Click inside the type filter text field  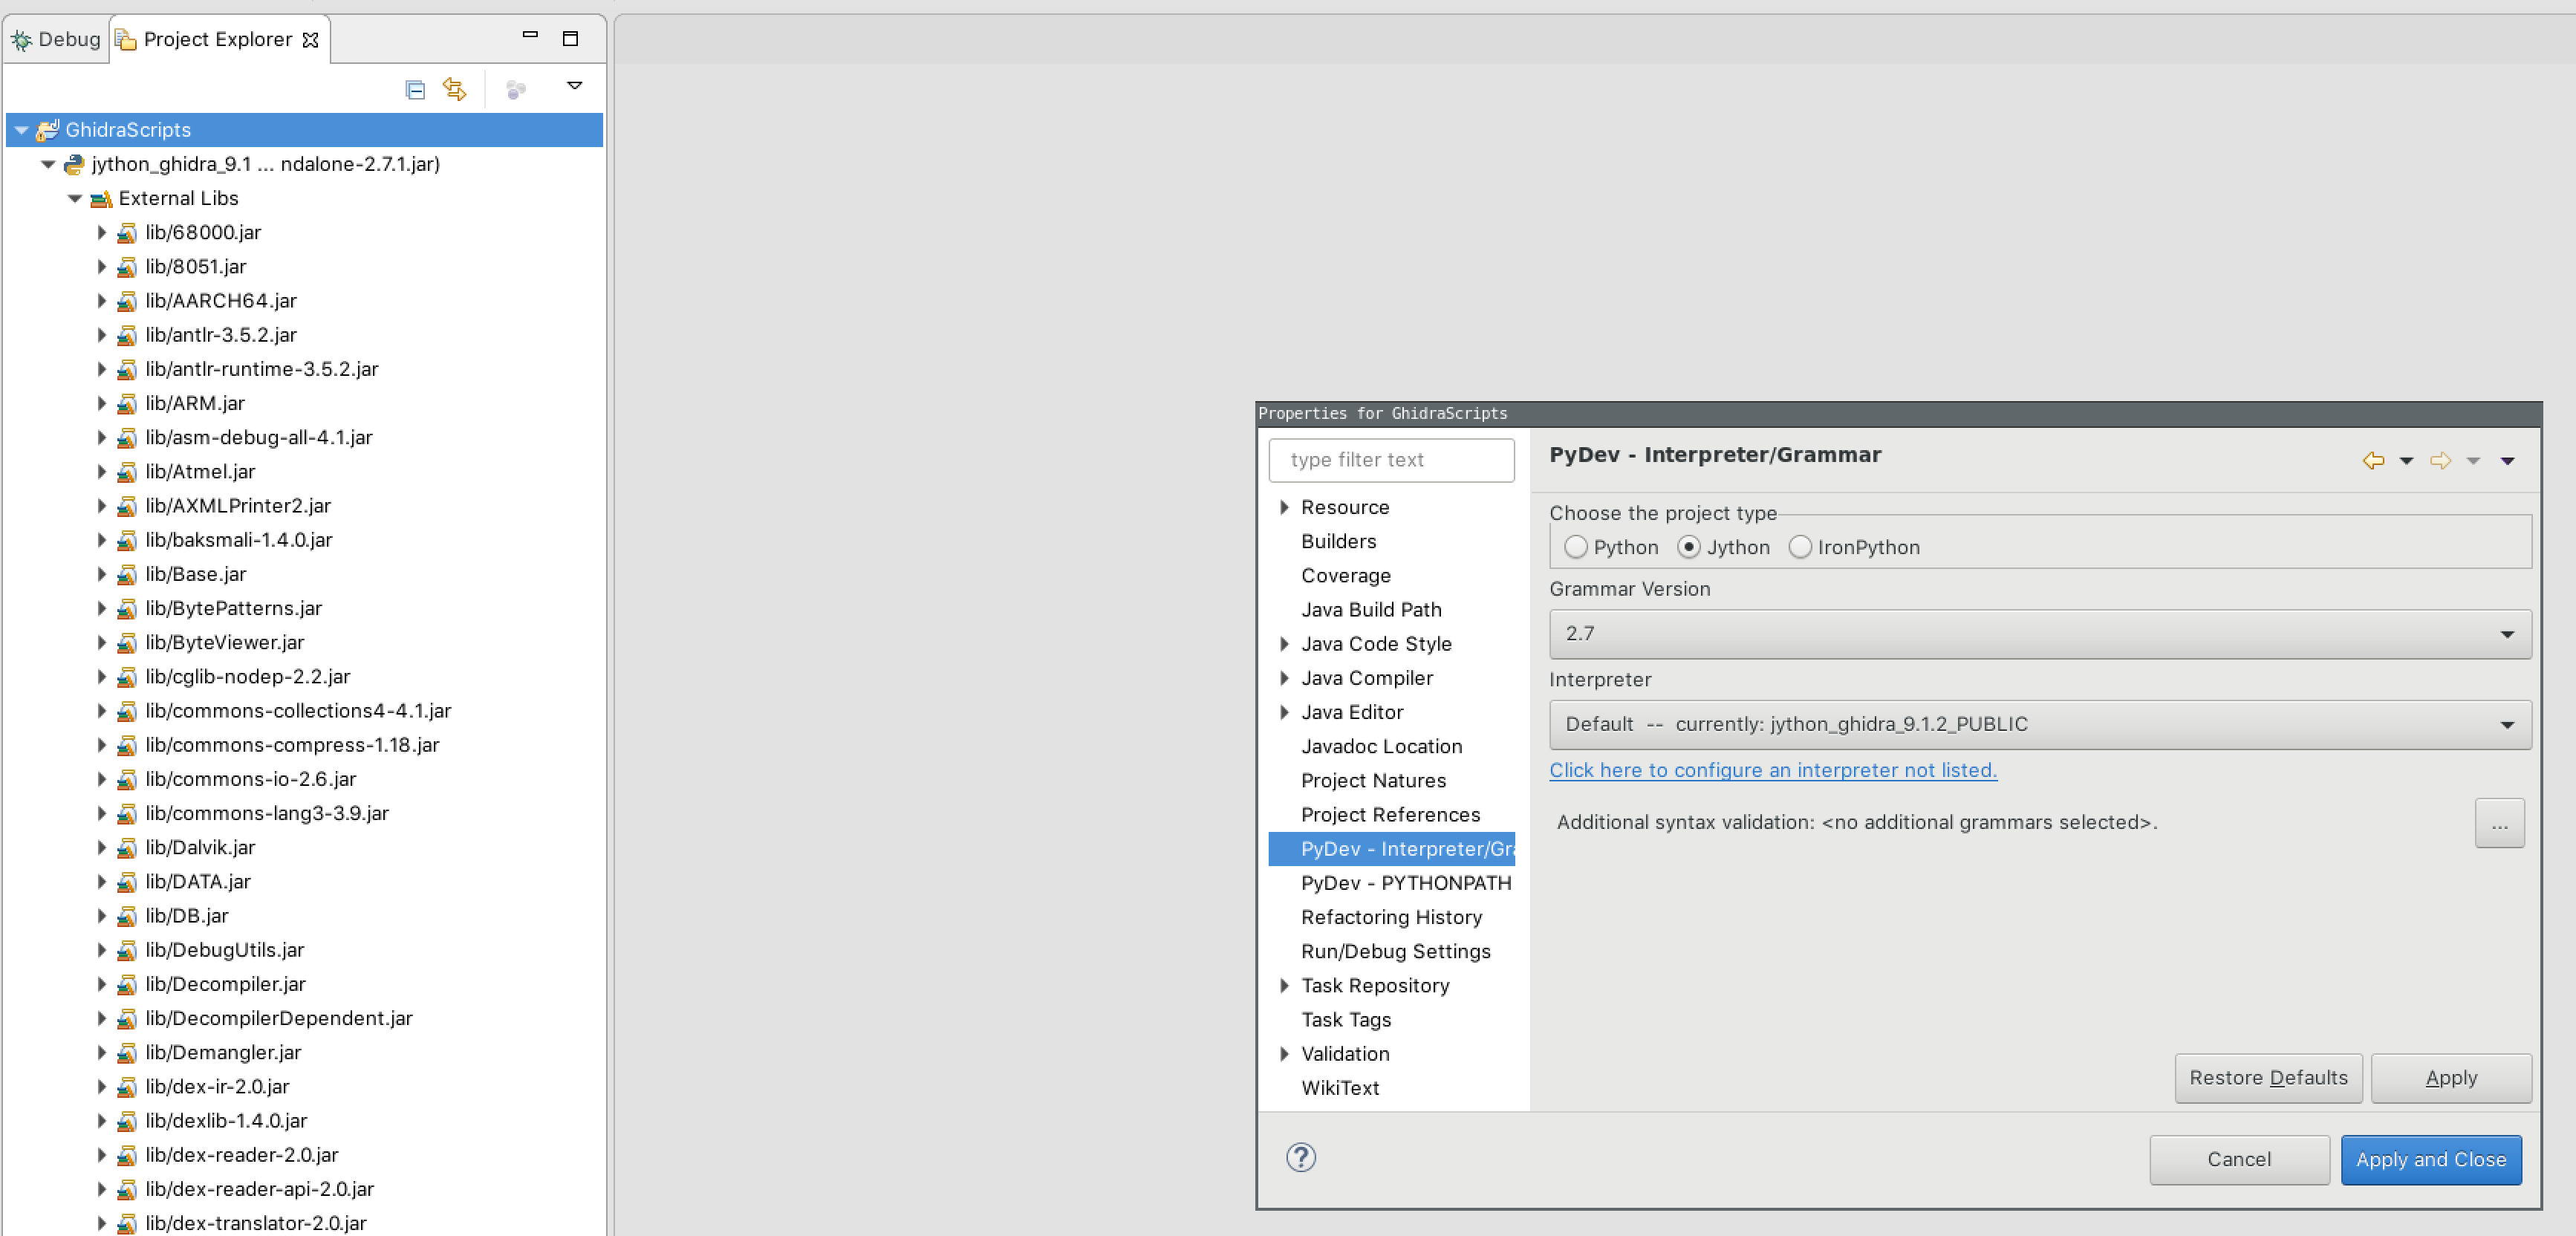pos(1390,460)
